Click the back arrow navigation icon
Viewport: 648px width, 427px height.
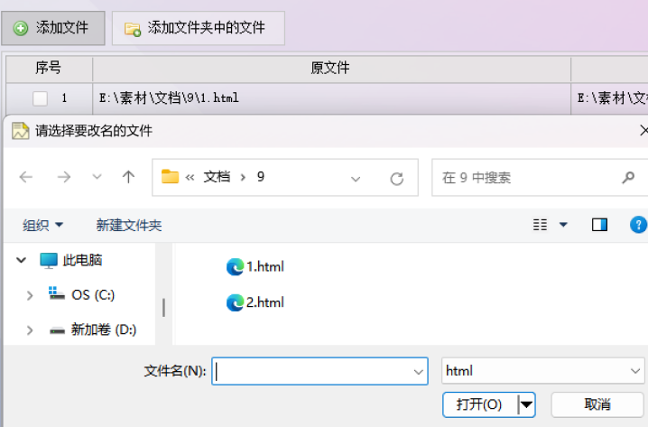(x=26, y=177)
